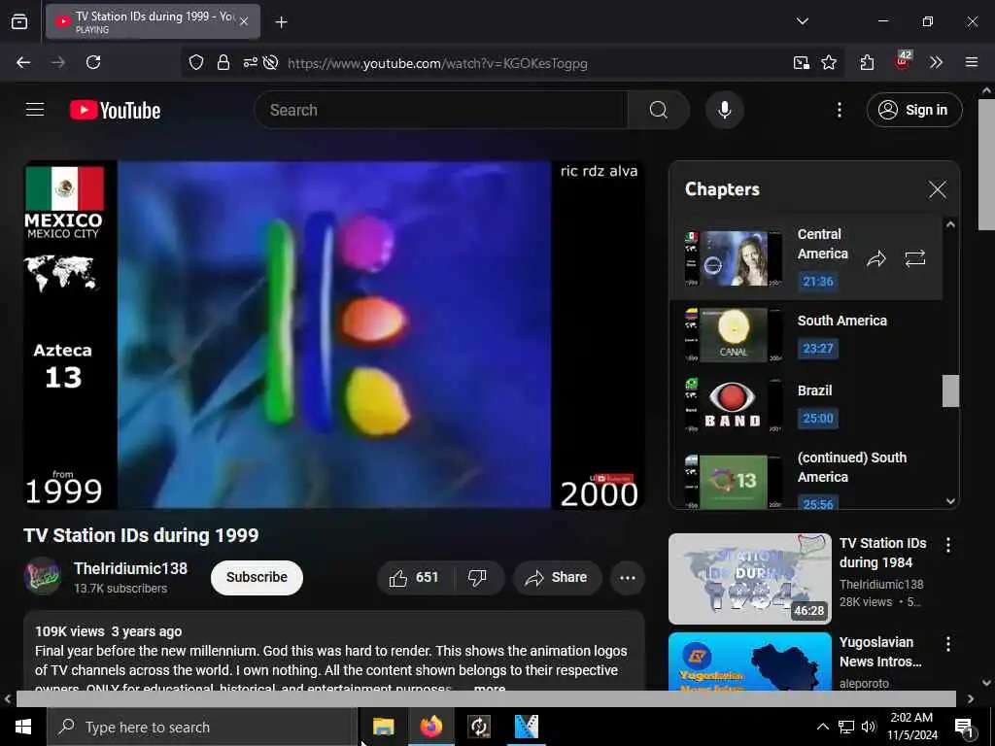The image size is (995, 746).
Task: Open the Windows Start menu
Action: [23, 727]
